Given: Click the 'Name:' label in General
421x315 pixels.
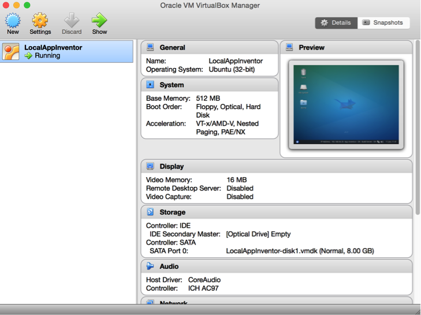Looking at the screenshot, I should [x=156, y=61].
